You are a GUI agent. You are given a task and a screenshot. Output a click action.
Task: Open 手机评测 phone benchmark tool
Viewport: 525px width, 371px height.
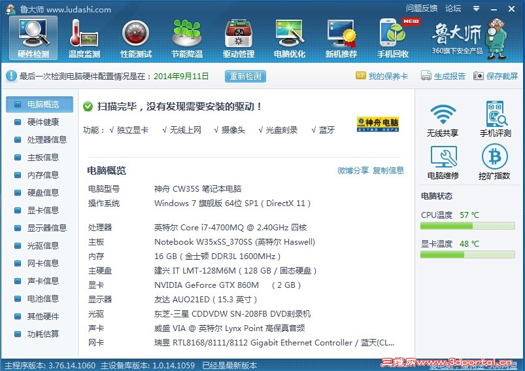(x=495, y=118)
